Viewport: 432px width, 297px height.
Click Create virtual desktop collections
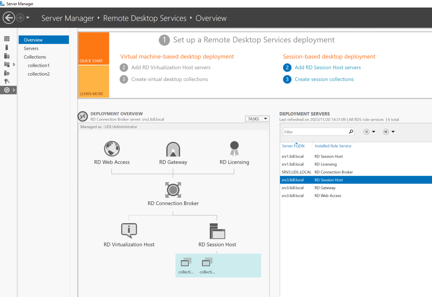170,79
